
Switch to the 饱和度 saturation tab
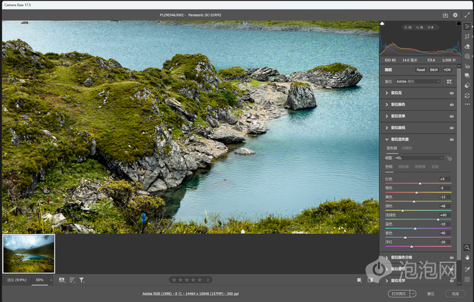point(404,167)
